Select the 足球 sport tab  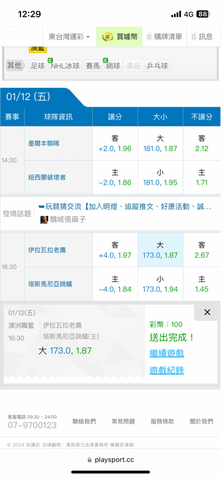(x=38, y=66)
